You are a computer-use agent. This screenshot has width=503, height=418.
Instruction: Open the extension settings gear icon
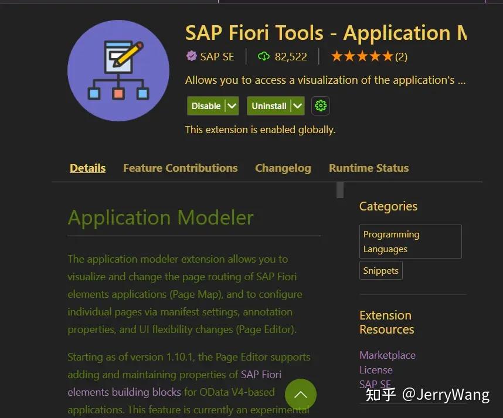(x=320, y=106)
